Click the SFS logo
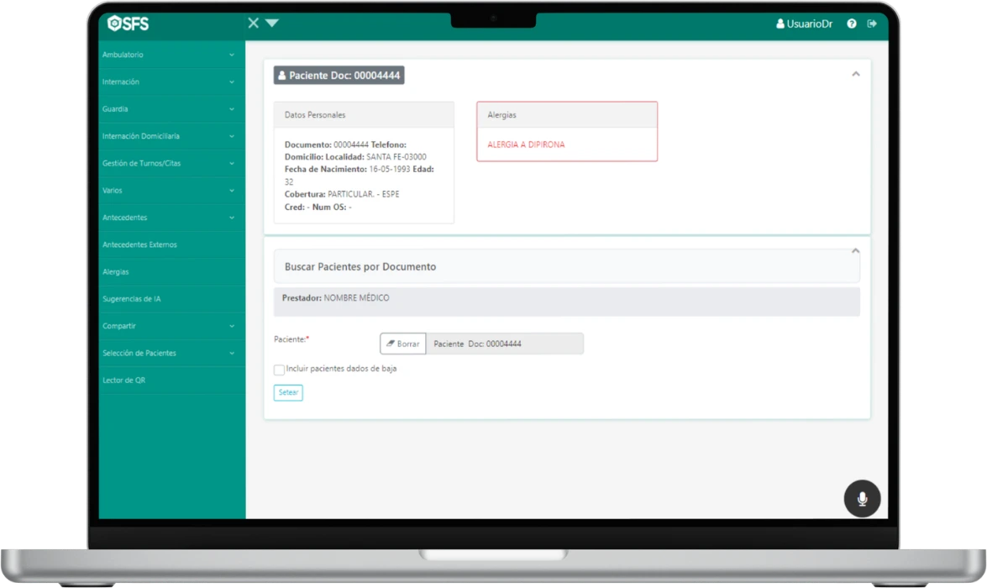The image size is (987, 588). (x=129, y=24)
